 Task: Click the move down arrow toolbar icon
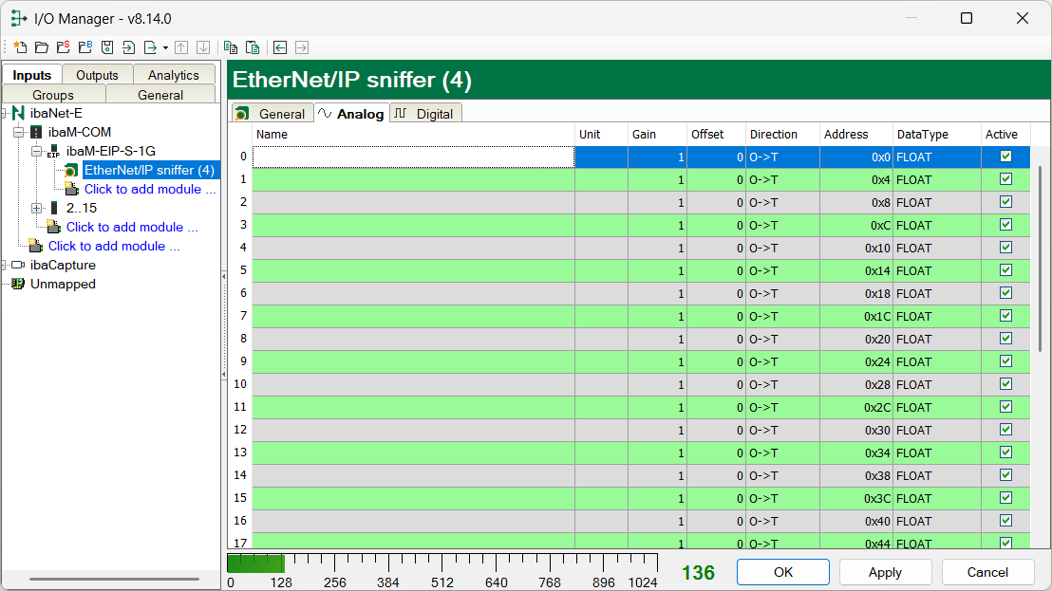click(x=203, y=47)
